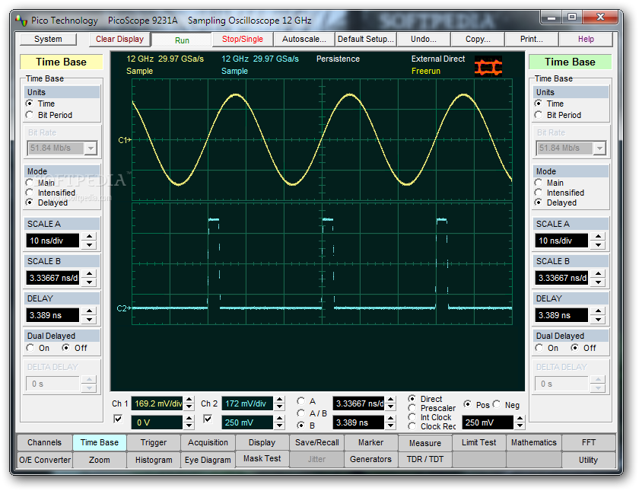Click the Help button
This screenshot has width=639, height=491.
pyautogui.click(x=586, y=39)
